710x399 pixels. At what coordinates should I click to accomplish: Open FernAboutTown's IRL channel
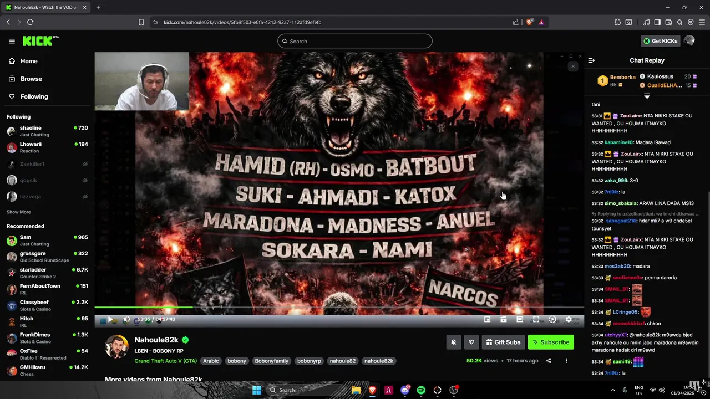pos(47,289)
